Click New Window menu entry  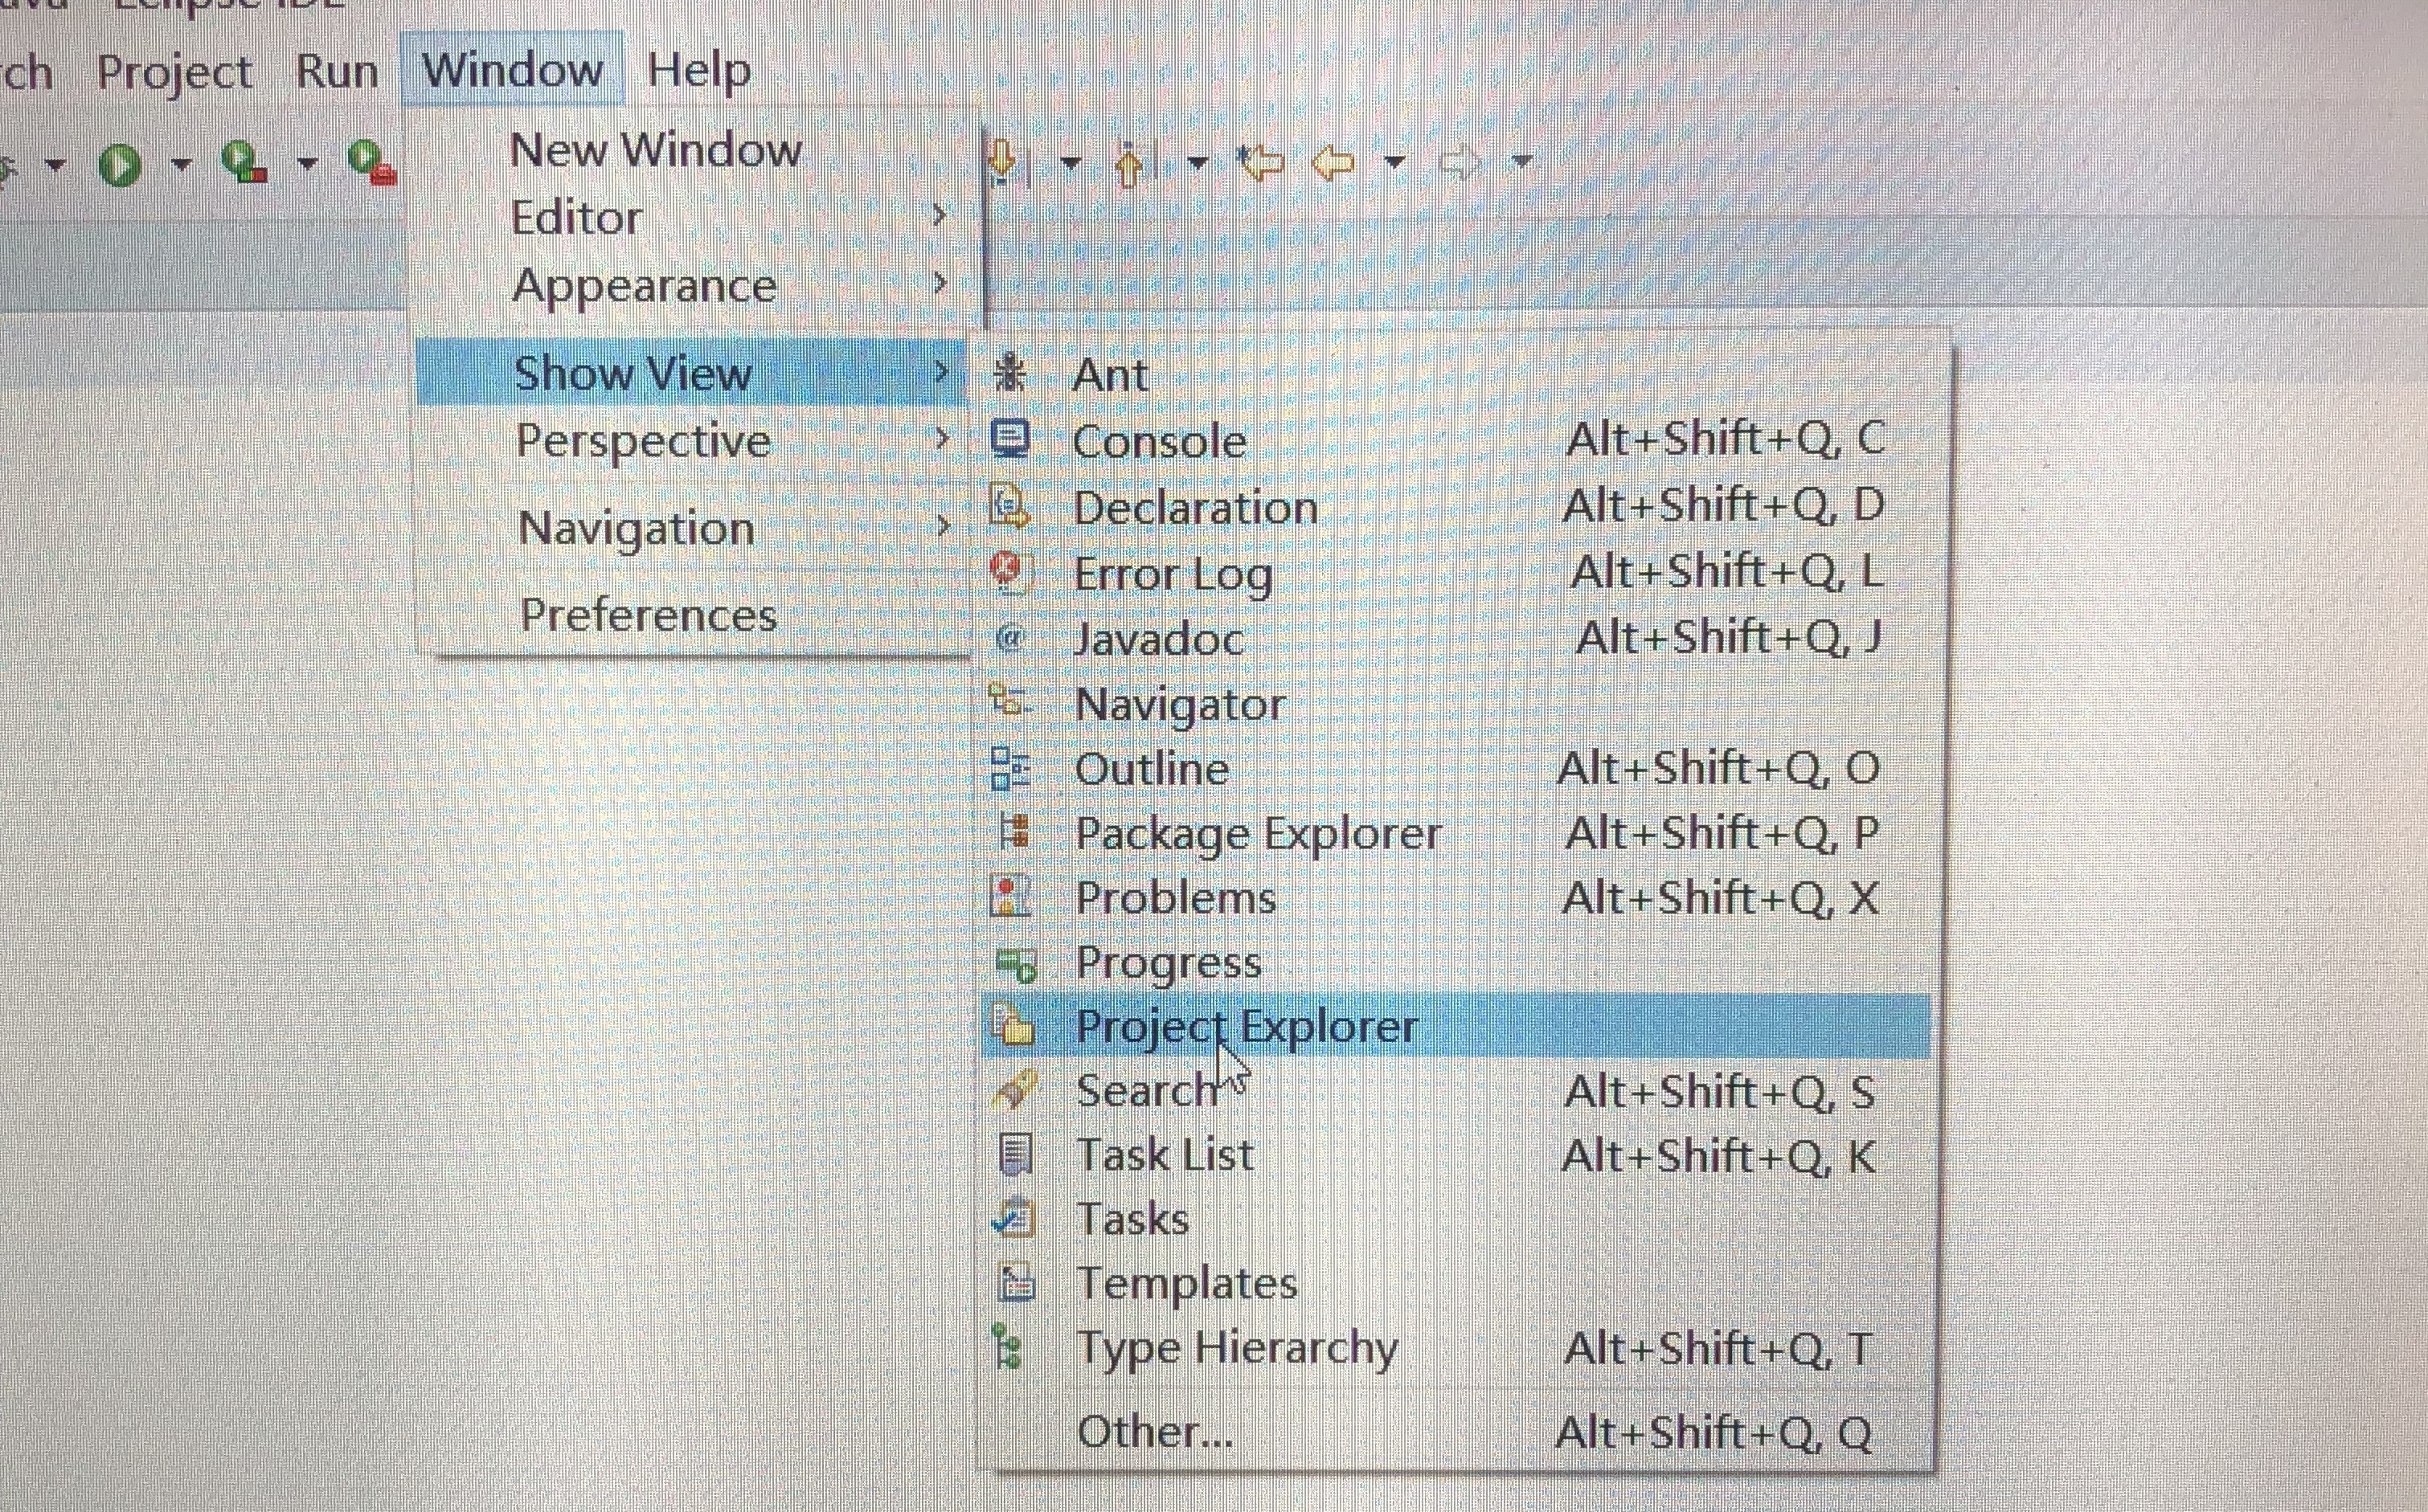tap(655, 150)
